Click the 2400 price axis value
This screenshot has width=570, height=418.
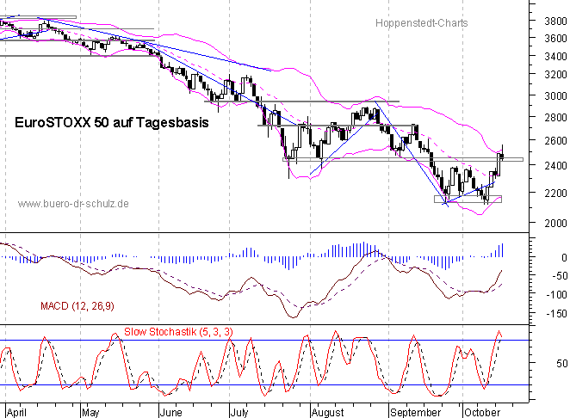pos(555,166)
